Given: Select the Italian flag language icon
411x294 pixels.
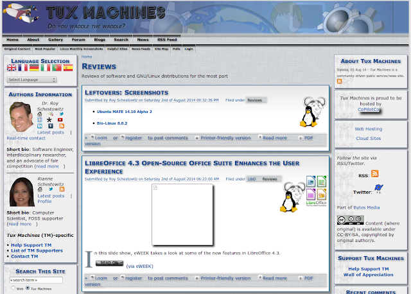Looking at the screenshot, I should 46,68.
